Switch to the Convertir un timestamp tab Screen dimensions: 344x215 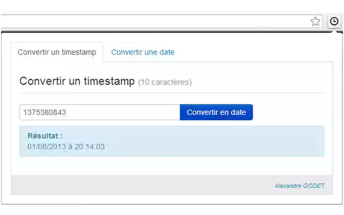57,52
